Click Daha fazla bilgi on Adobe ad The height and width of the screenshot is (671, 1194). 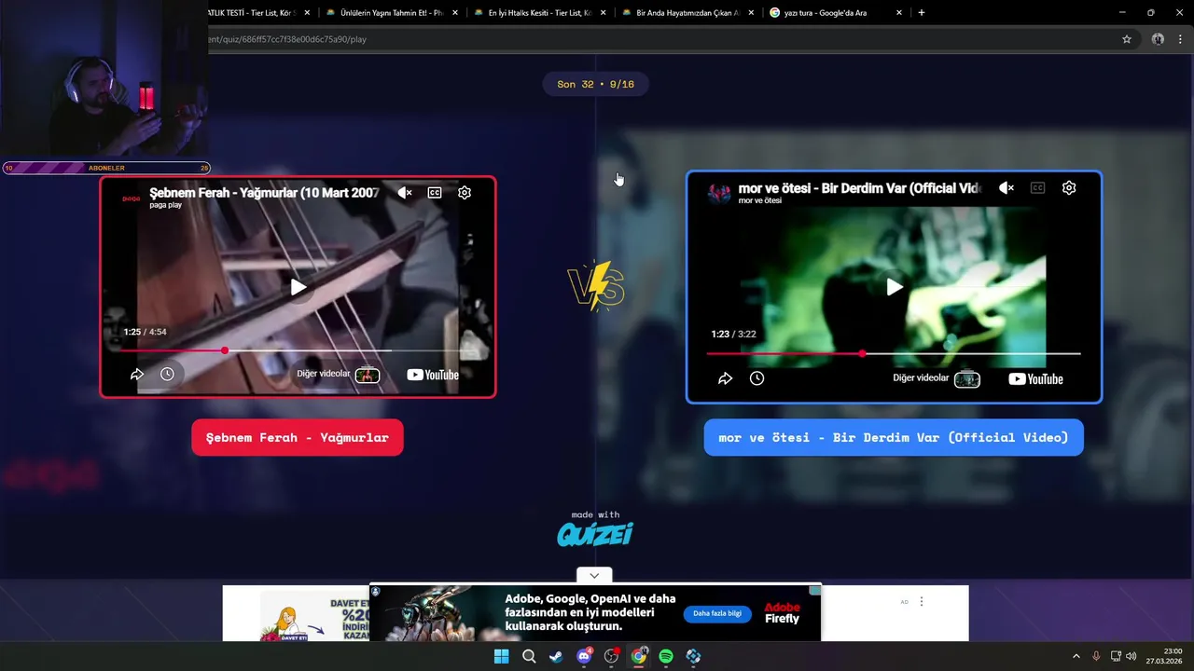[x=717, y=613]
